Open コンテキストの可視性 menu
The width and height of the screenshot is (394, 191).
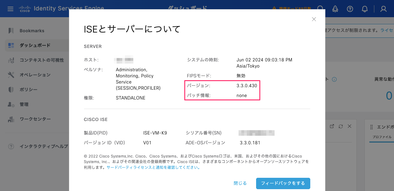42,60
